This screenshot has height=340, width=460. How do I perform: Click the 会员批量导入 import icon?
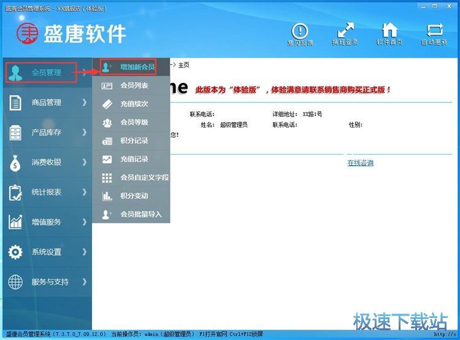[107, 215]
